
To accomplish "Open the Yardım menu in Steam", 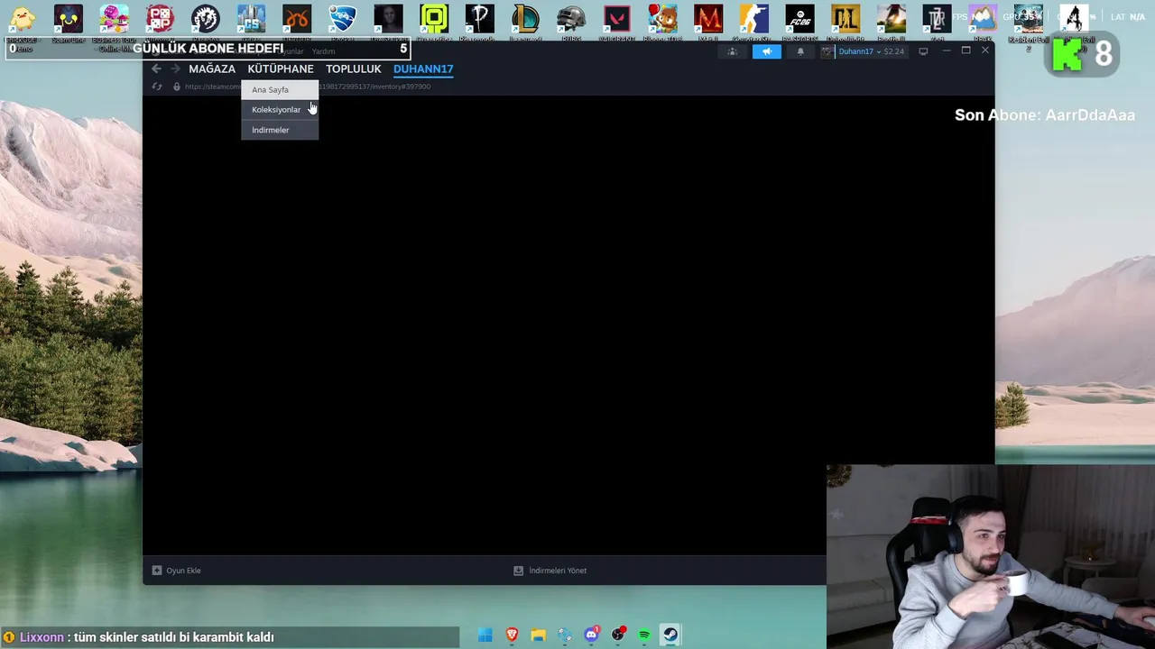I will (x=323, y=51).
